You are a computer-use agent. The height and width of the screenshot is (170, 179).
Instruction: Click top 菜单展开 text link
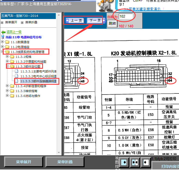tap(11, 22)
